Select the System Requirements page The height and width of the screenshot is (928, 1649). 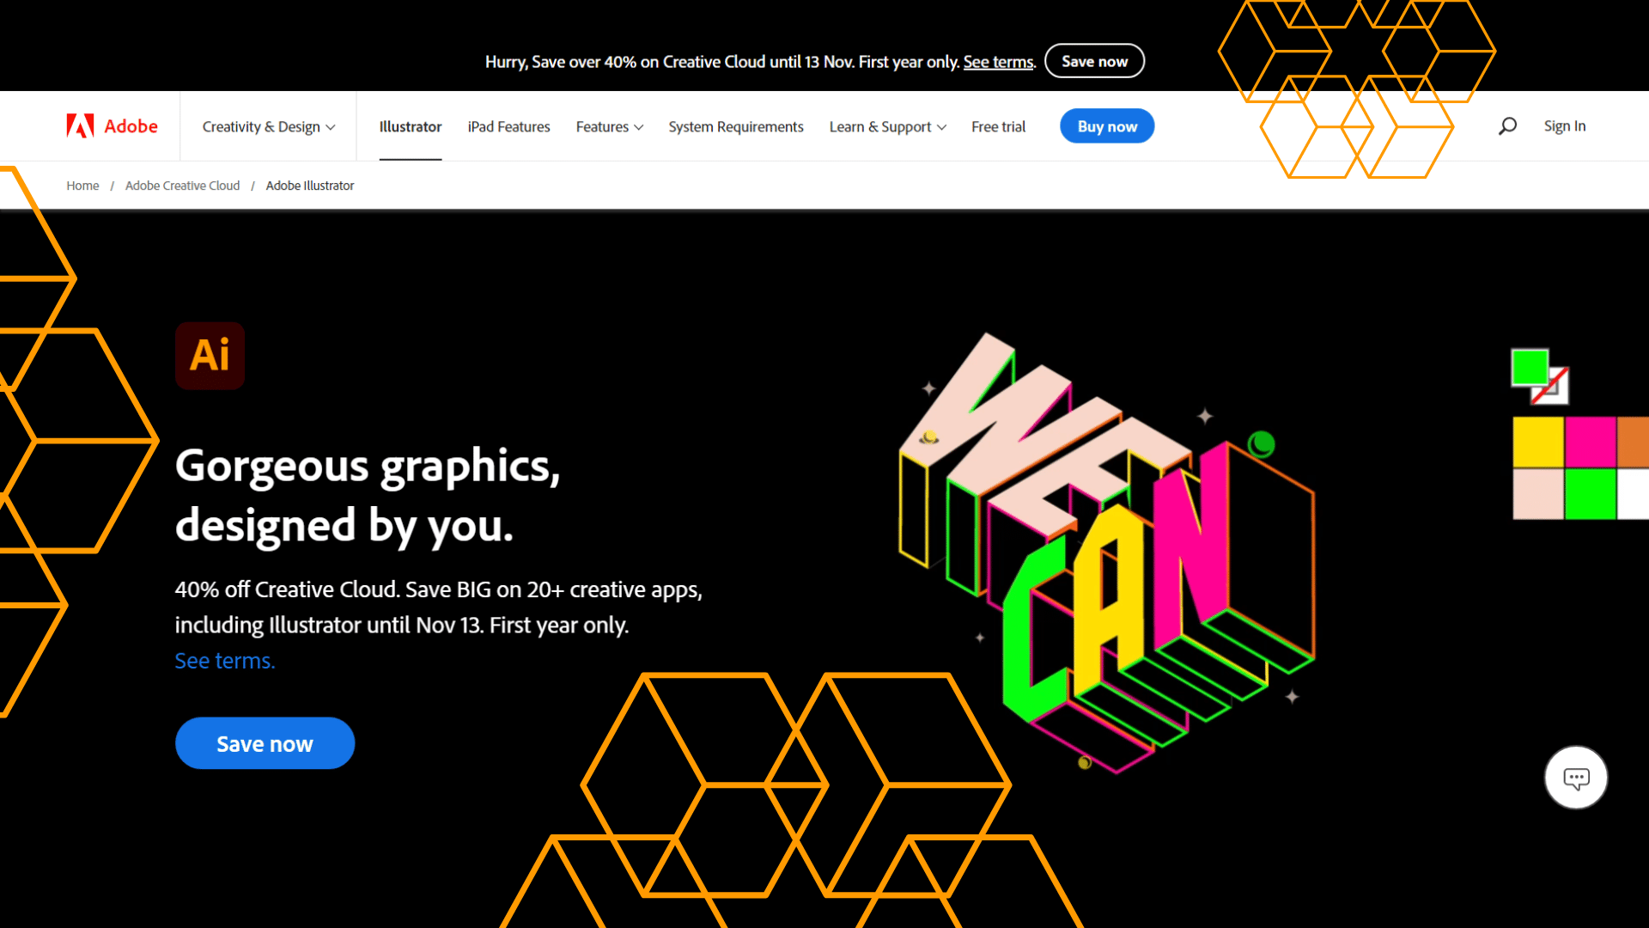[x=735, y=125]
